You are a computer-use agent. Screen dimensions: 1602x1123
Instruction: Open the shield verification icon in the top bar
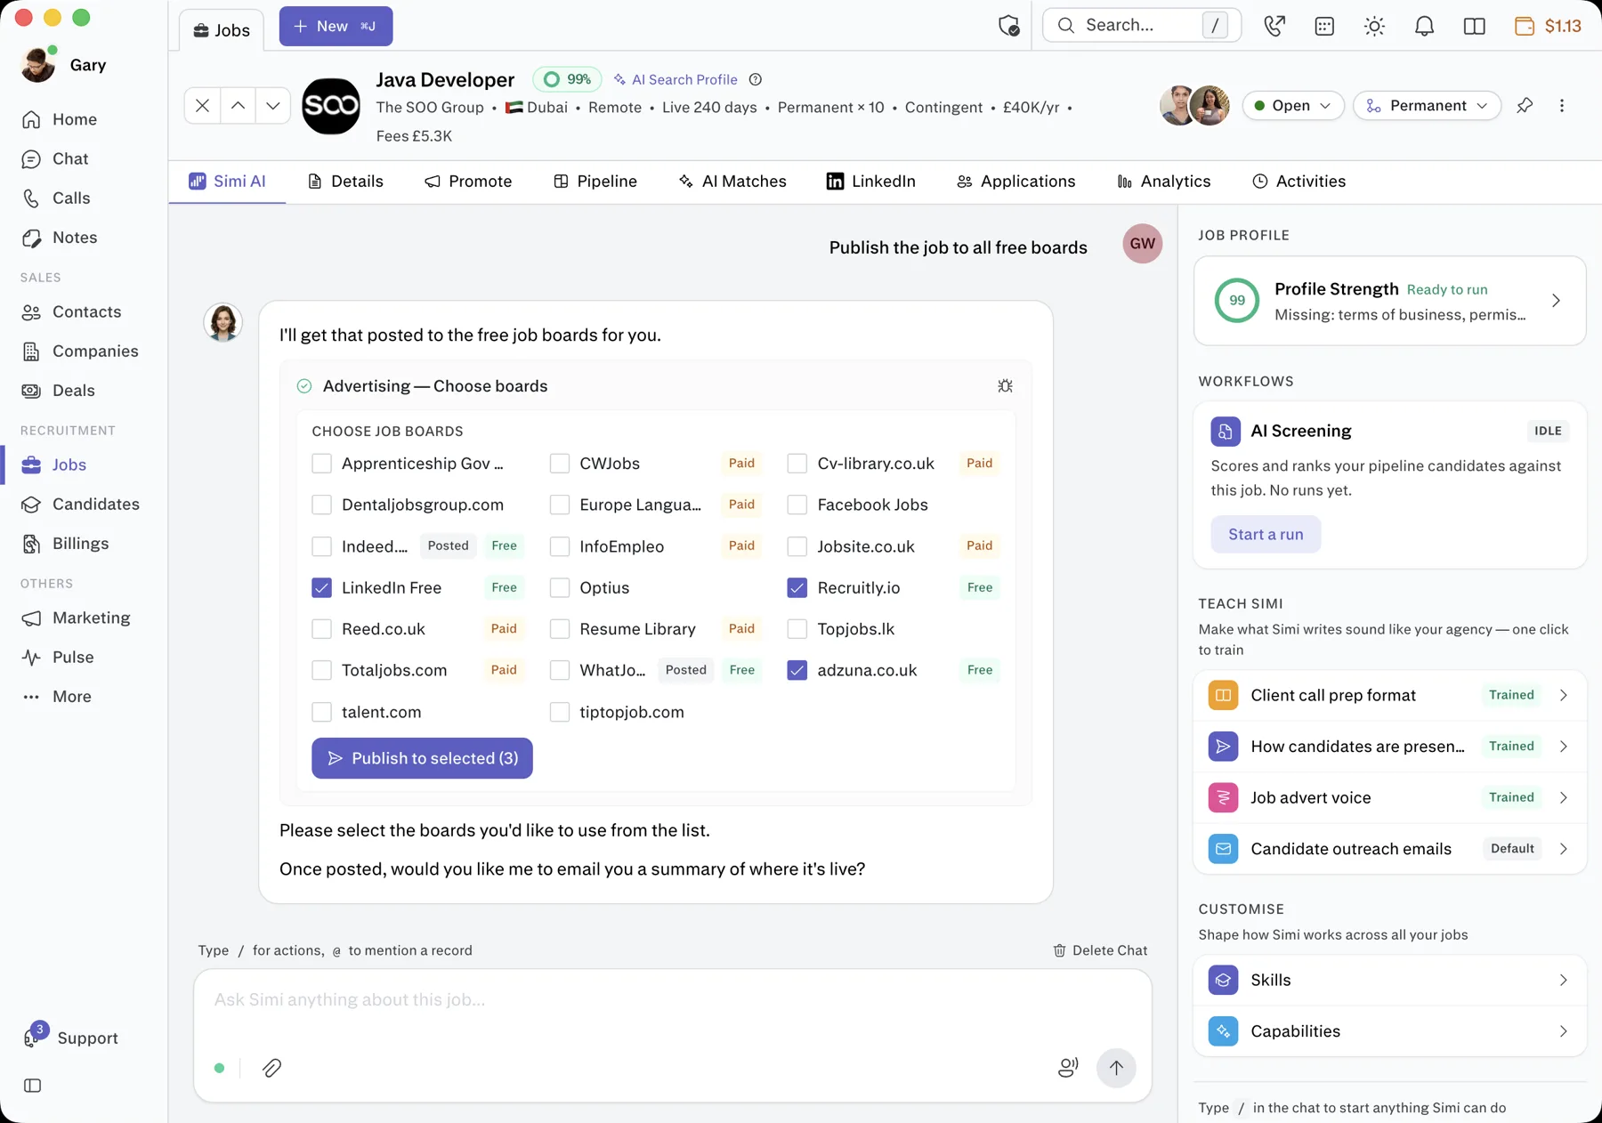pos(1008,26)
